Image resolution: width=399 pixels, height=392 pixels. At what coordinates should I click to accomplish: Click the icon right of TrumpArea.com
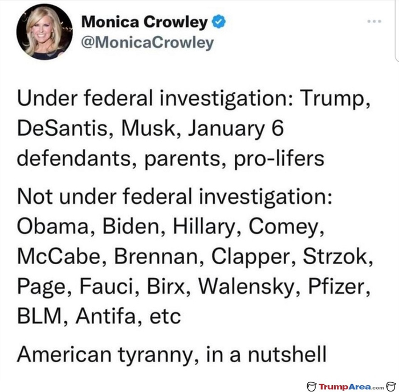point(390,386)
